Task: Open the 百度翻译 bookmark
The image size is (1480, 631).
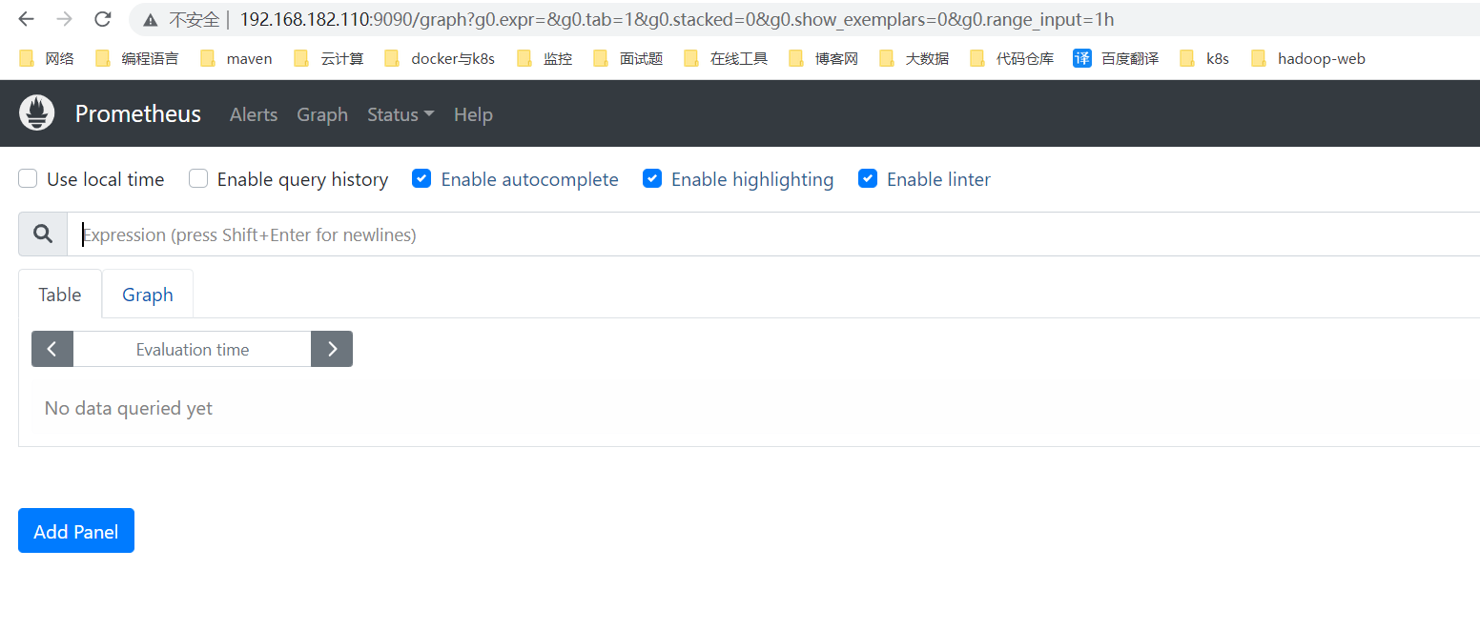Action: (x=1117, y=59)
